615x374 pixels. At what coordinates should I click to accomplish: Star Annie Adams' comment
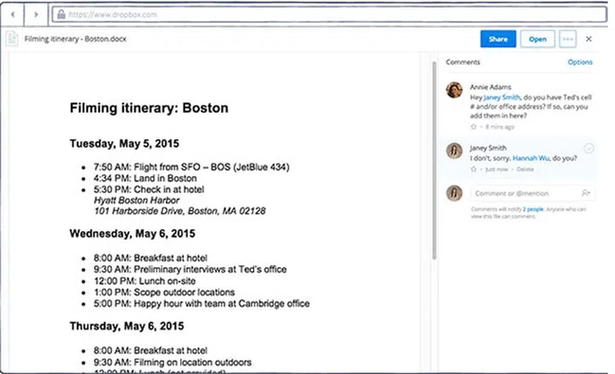[473, 126]
